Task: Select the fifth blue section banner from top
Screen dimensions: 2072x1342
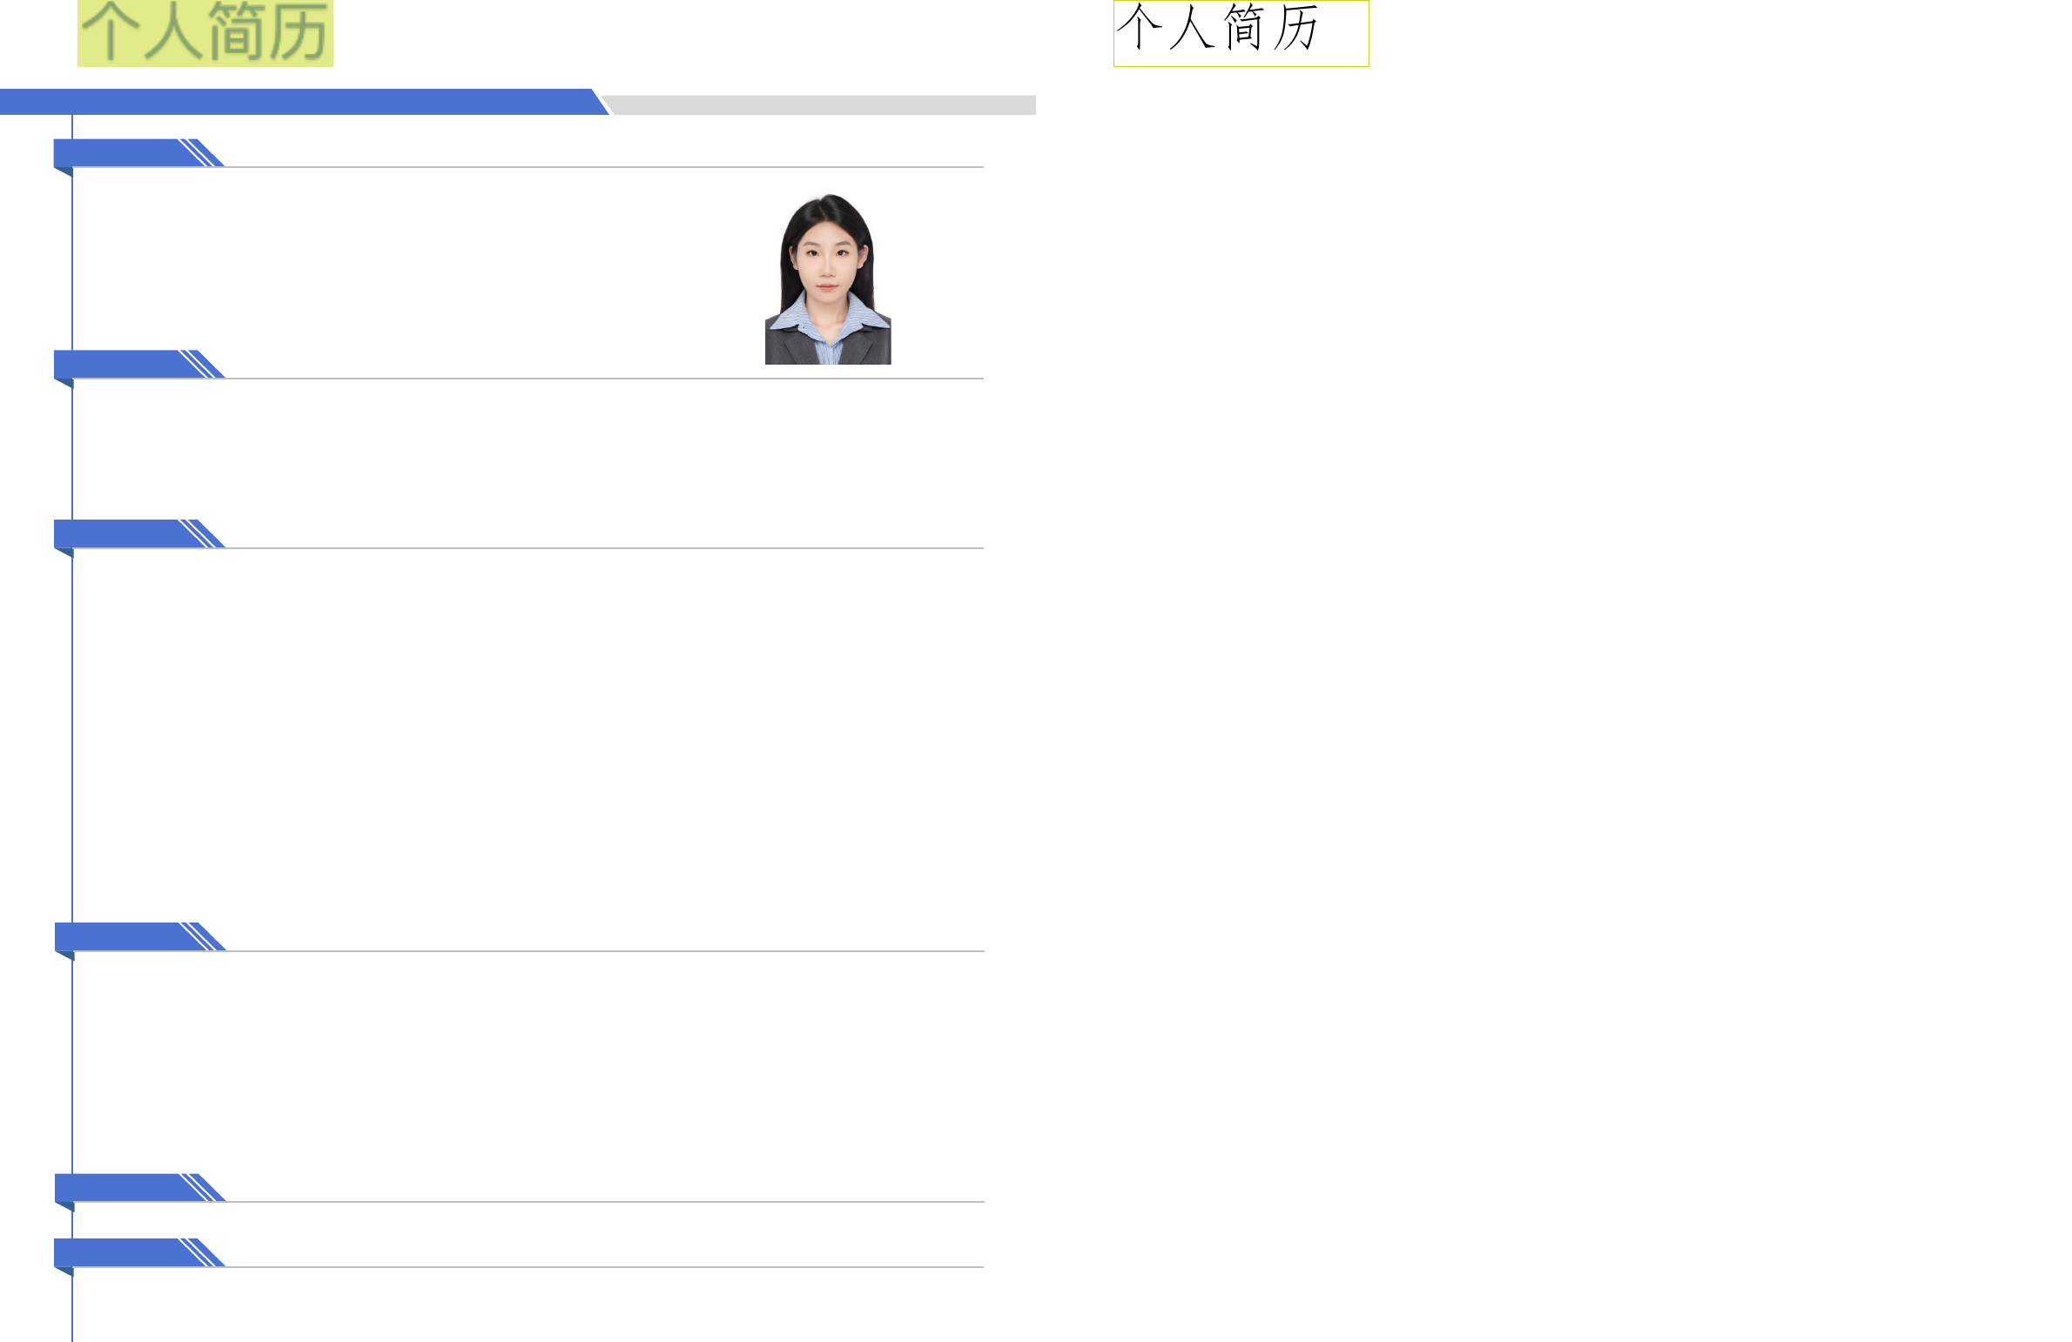Action: click(122, 1187)
